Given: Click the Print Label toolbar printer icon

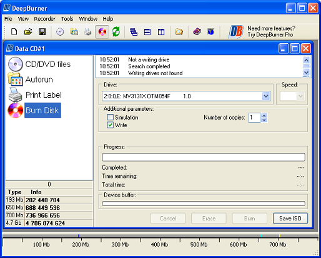Looking at the screenshot, I should [x=88, y=32].
